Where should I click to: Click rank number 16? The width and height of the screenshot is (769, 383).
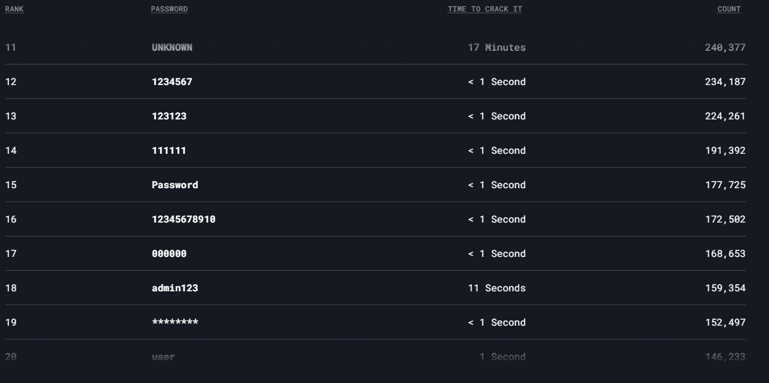(x=11, y=219)
